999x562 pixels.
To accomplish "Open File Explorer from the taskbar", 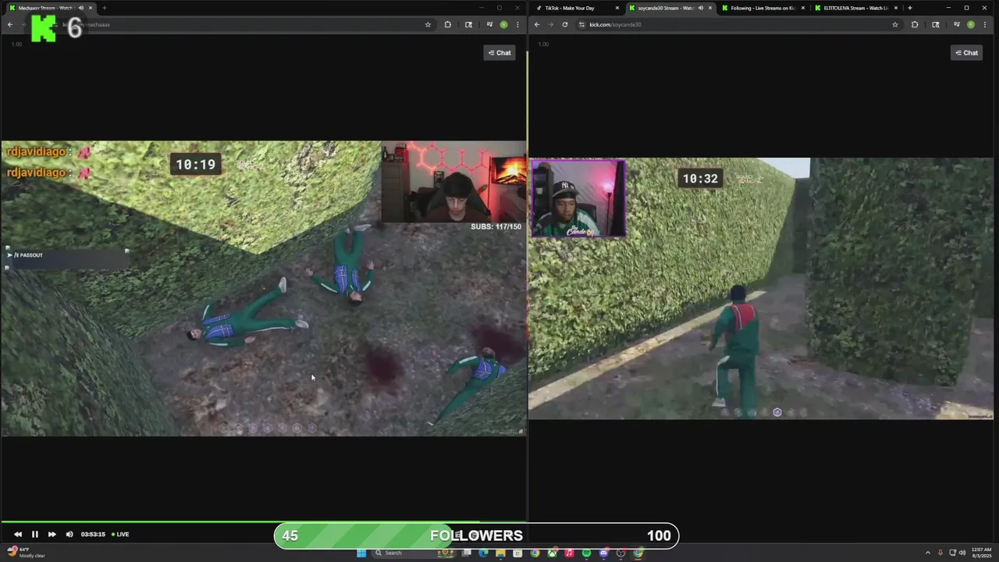I will click(x=500, y=553).
